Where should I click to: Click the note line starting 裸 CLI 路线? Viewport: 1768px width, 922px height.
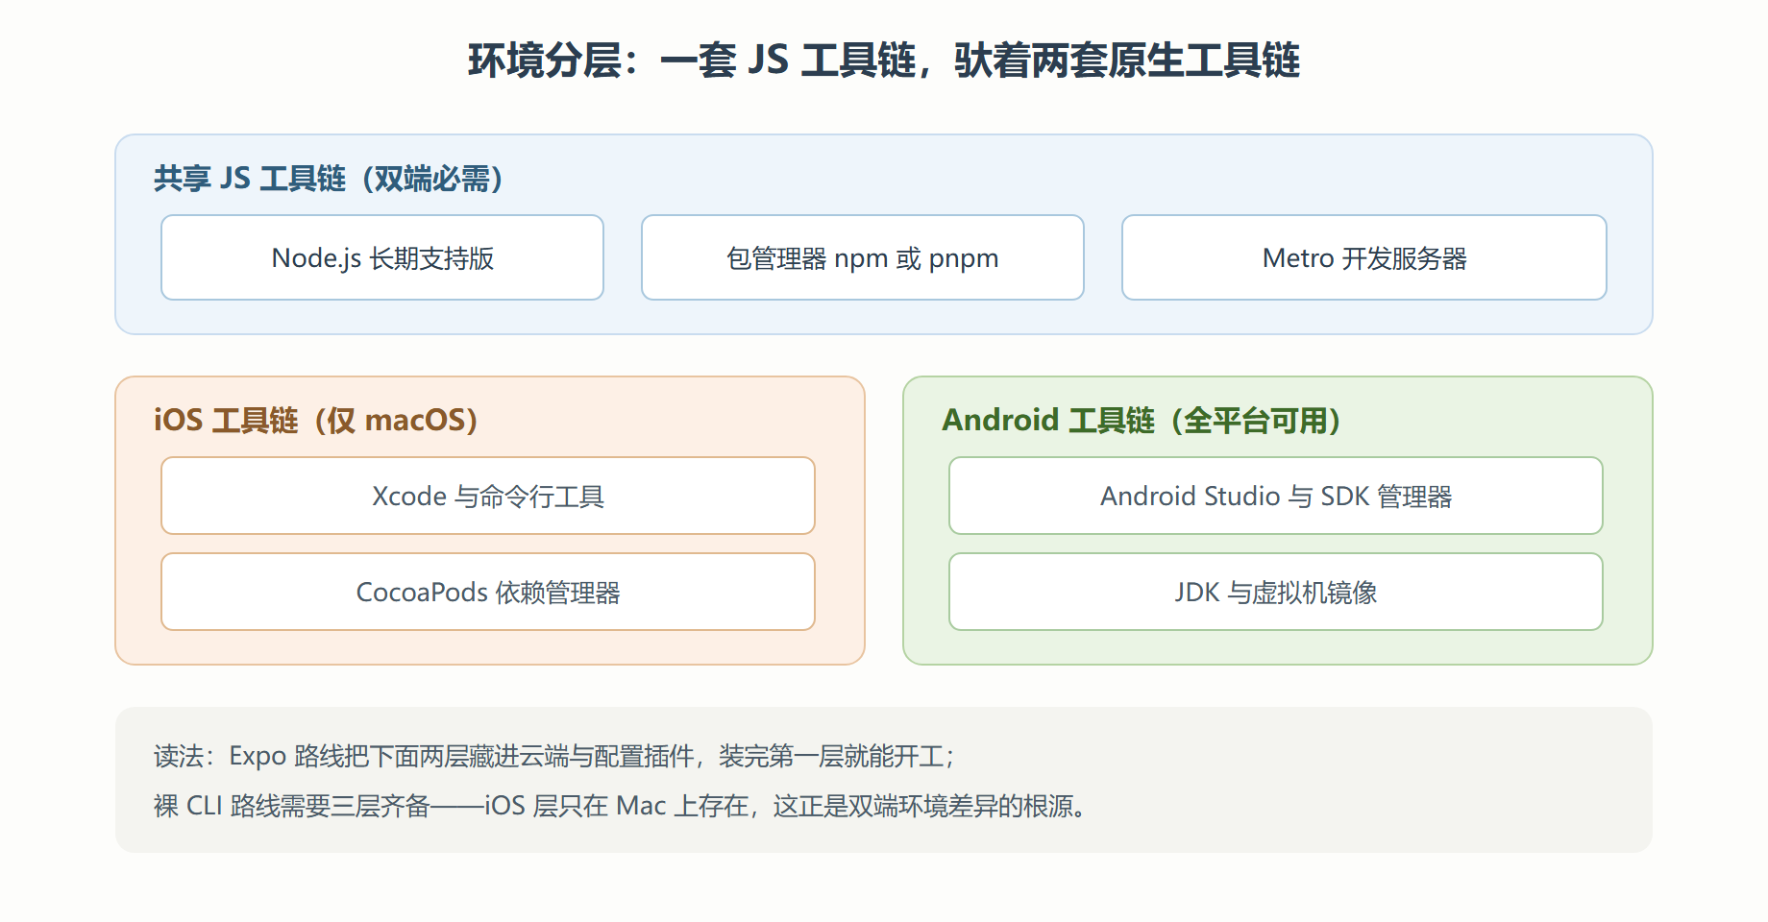623,806
